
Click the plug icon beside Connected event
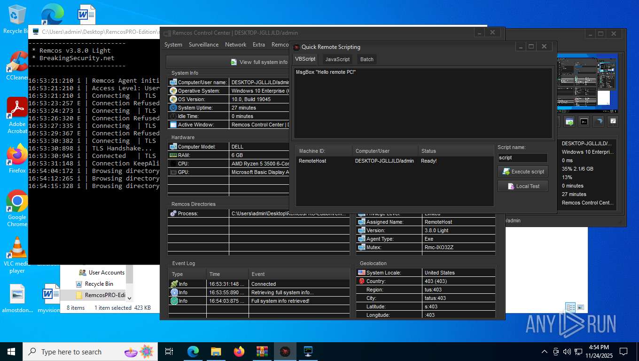click(x=174, y=284)
